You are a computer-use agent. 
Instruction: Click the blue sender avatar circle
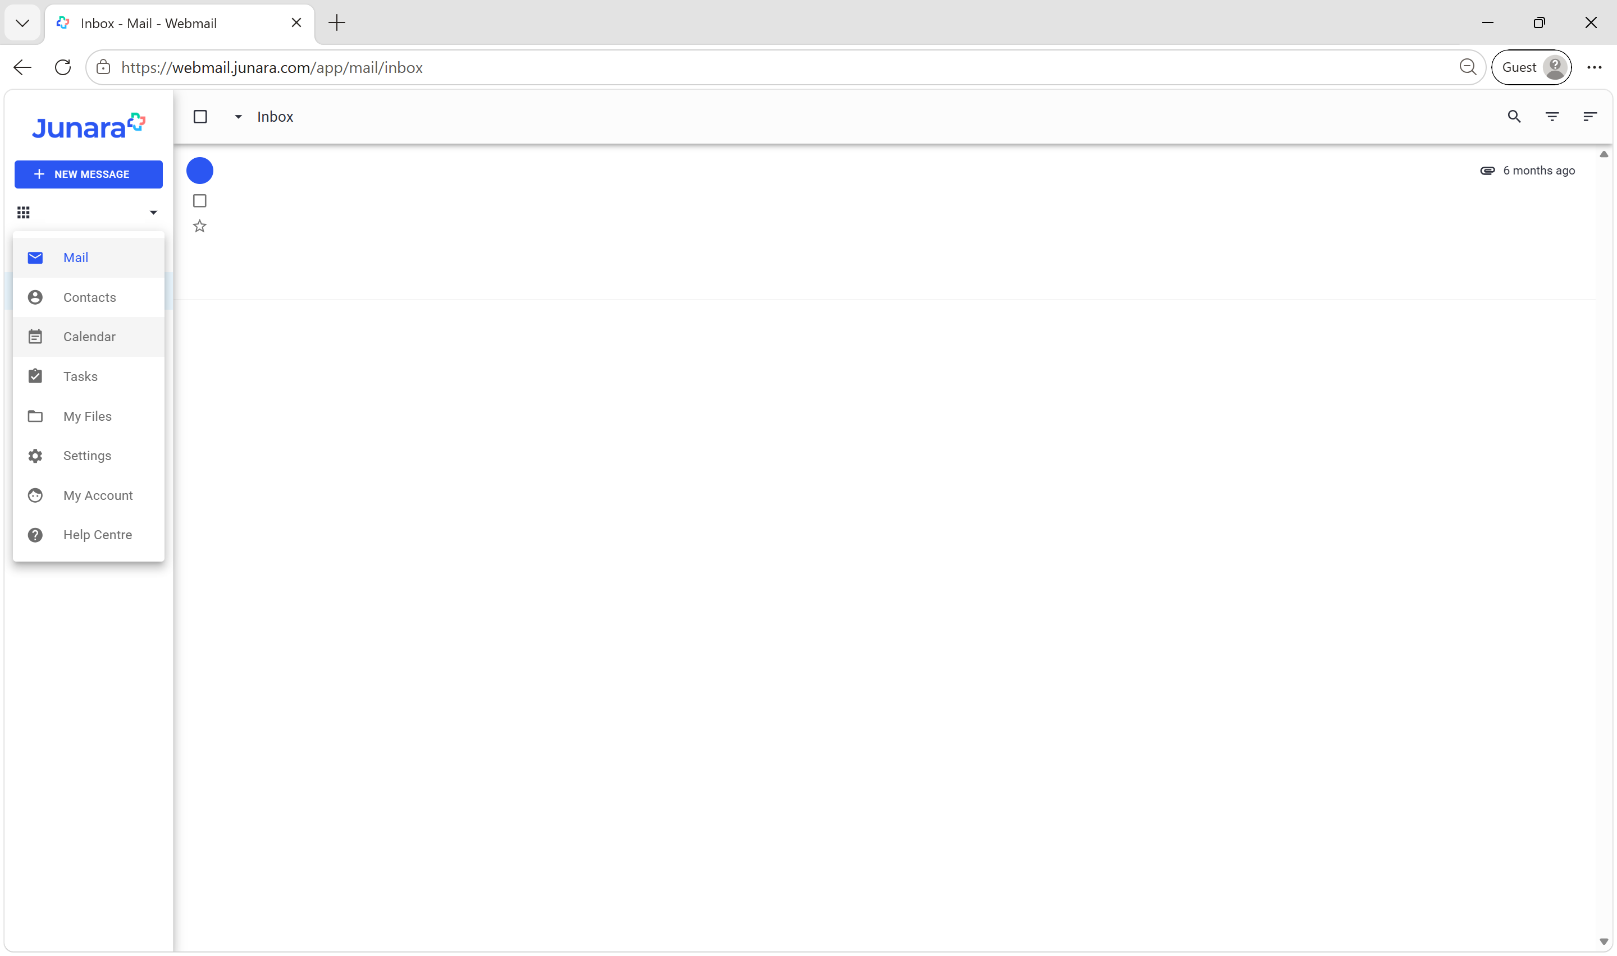pyautogui.click(x=200, y=171)
